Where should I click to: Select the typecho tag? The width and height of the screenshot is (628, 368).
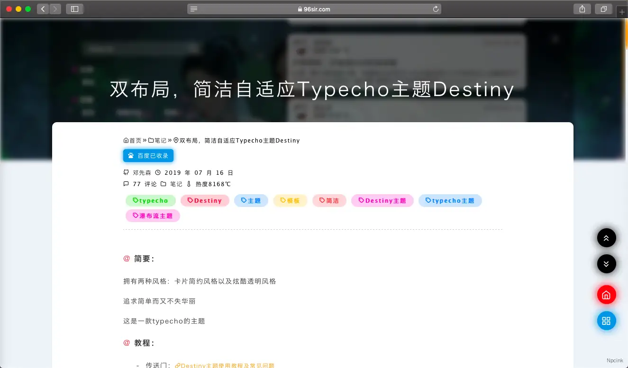(150, 200)
